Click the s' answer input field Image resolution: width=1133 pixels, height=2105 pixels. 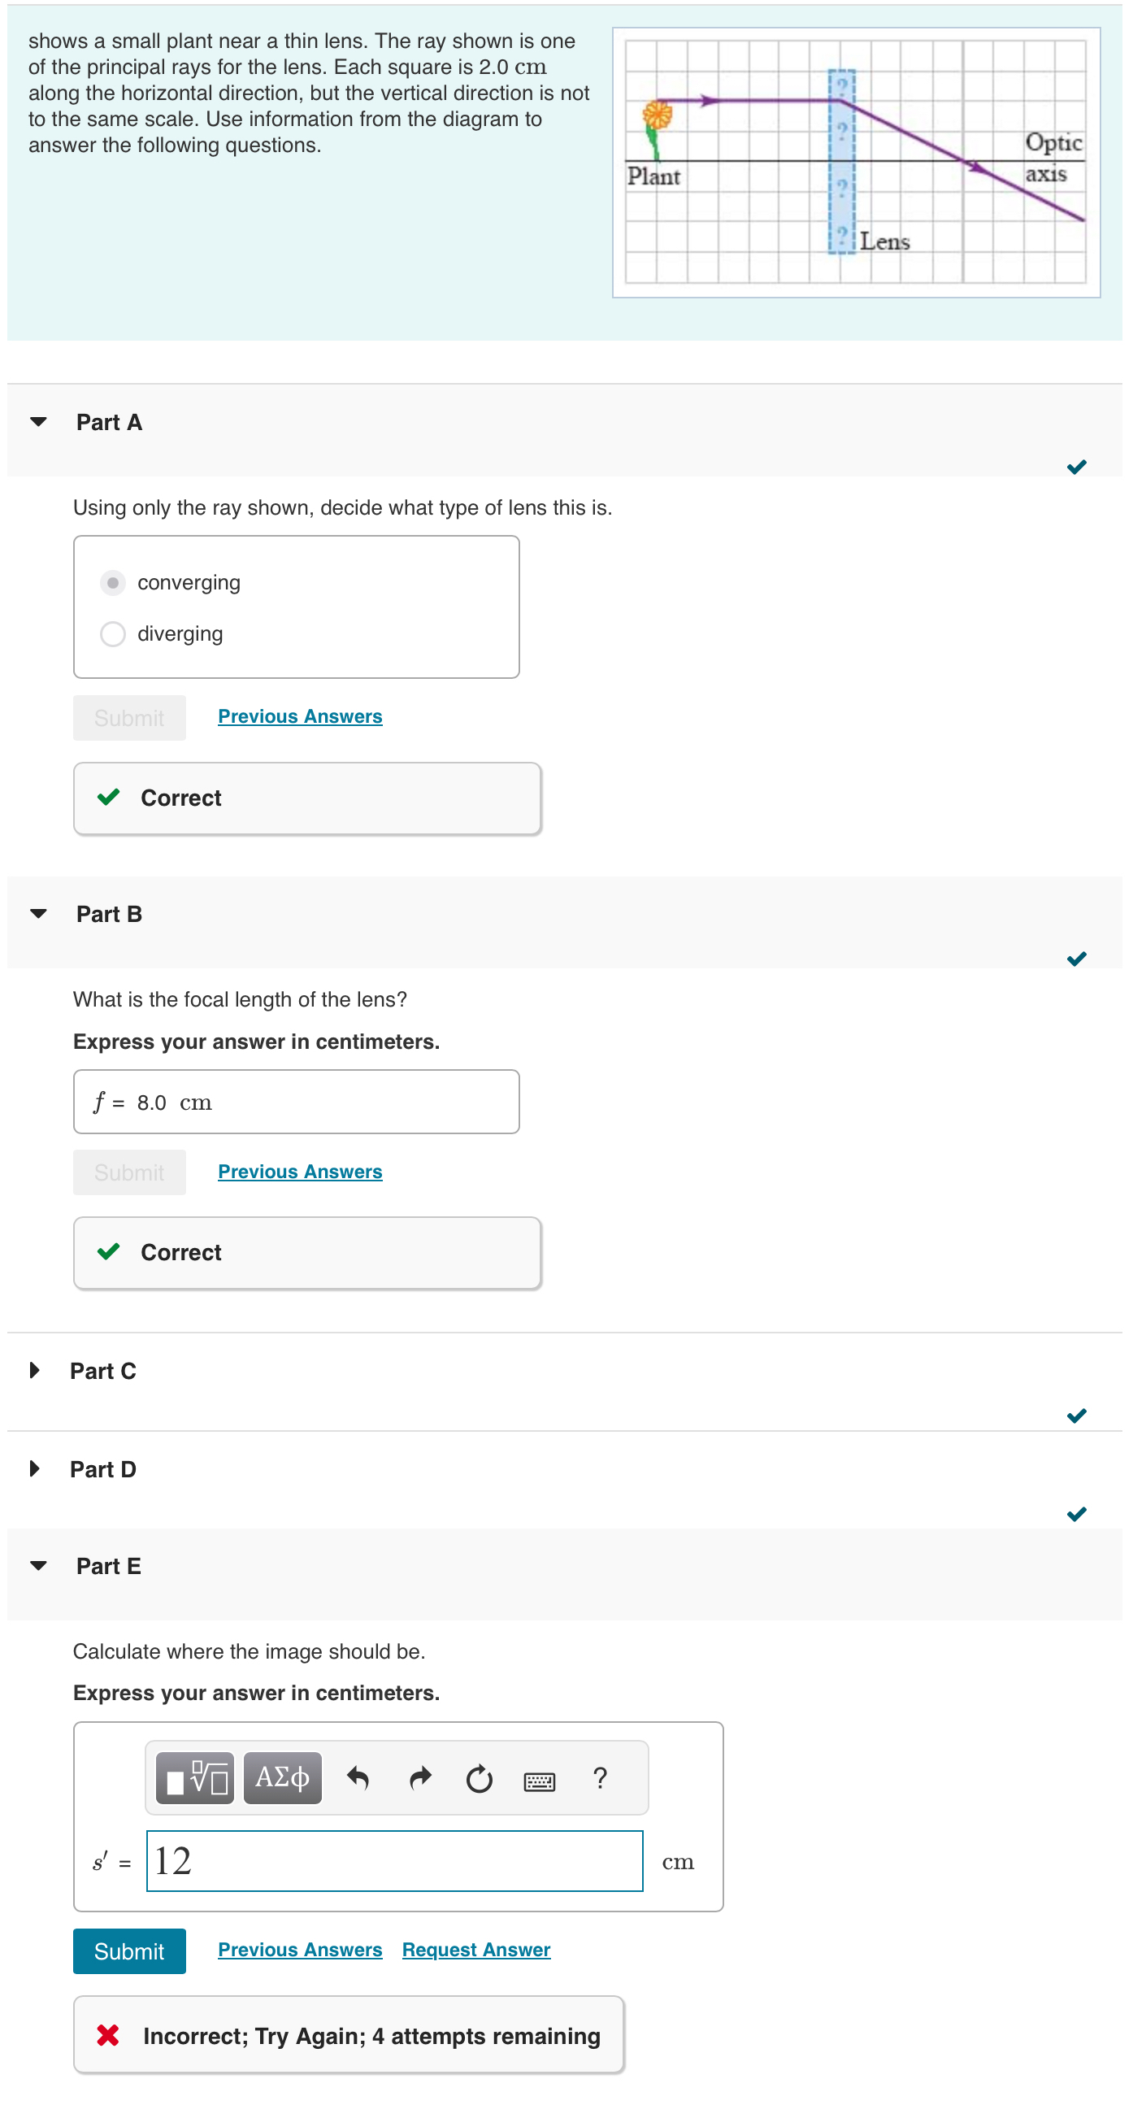click(394, 1860)
